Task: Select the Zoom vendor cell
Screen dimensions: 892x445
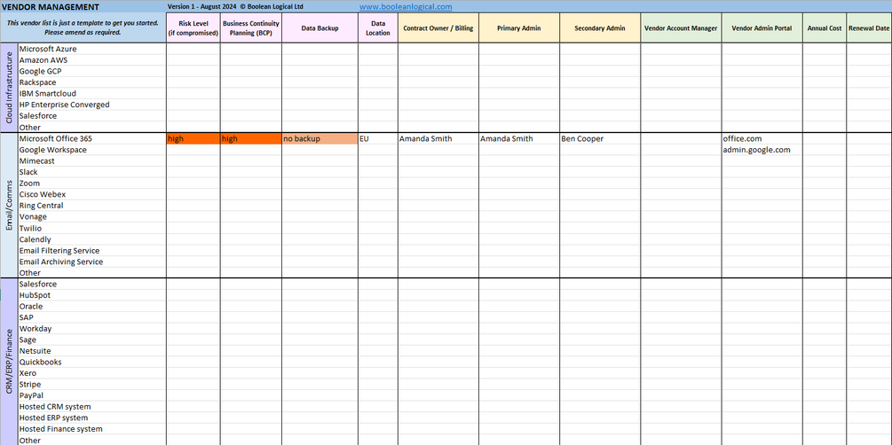Action: (92, 183)
